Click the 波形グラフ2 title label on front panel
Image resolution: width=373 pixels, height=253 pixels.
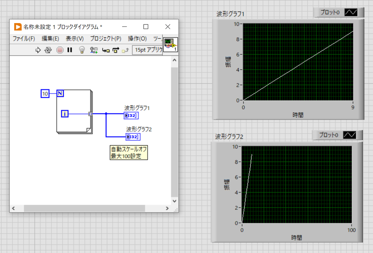click(229, 136)
